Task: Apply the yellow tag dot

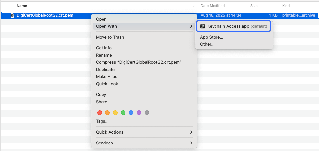Action: pyautogui.click(x=115, y=113)
